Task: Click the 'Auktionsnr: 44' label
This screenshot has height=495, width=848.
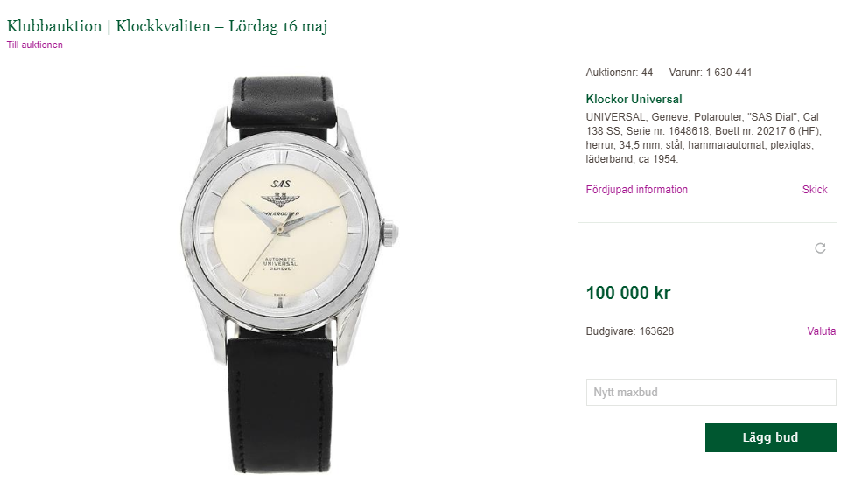Action: (x=619, y=73)
